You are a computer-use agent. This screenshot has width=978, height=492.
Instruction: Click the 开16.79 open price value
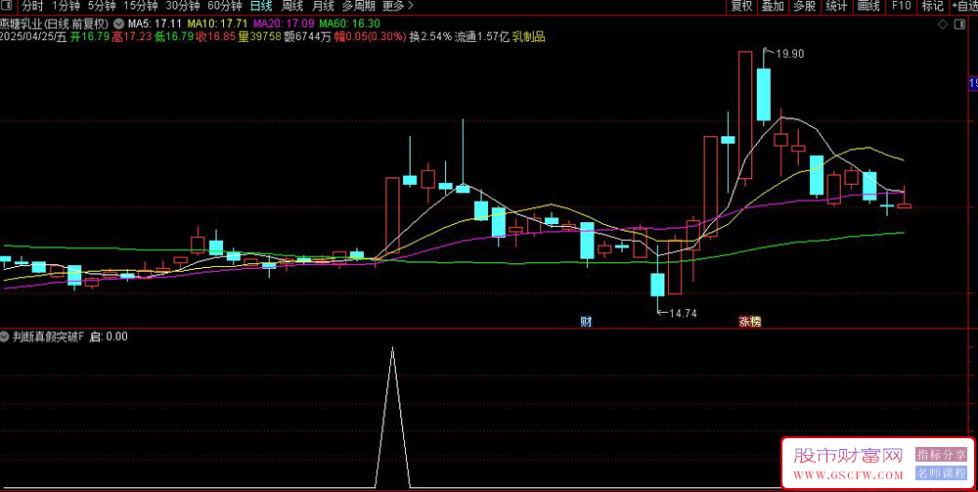coord(90,37)
